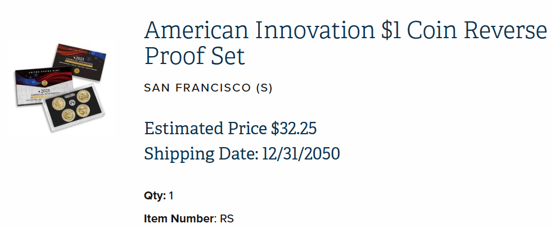Click the 'Proof Set' title line

195,57
